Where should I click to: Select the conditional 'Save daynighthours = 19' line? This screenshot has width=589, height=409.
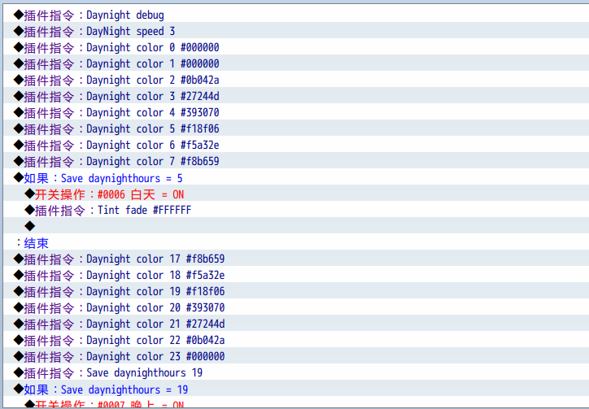[x=296, y=389]
